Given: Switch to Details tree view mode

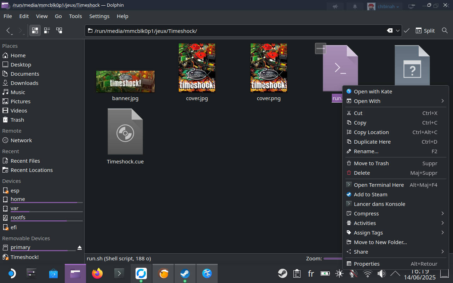Looking at the screenshot, I should (59, 30).
